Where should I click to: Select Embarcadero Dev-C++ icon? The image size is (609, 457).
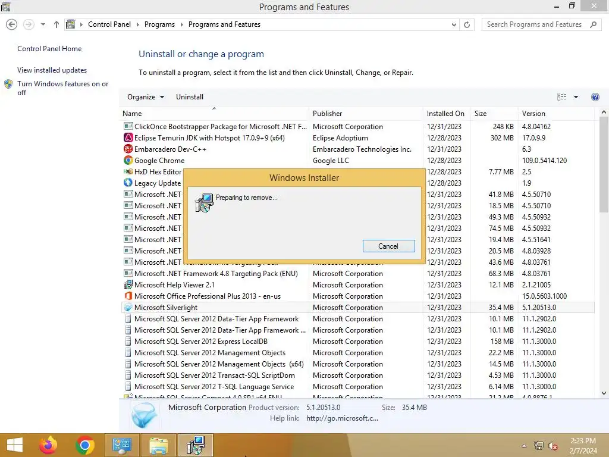point(128,149)
